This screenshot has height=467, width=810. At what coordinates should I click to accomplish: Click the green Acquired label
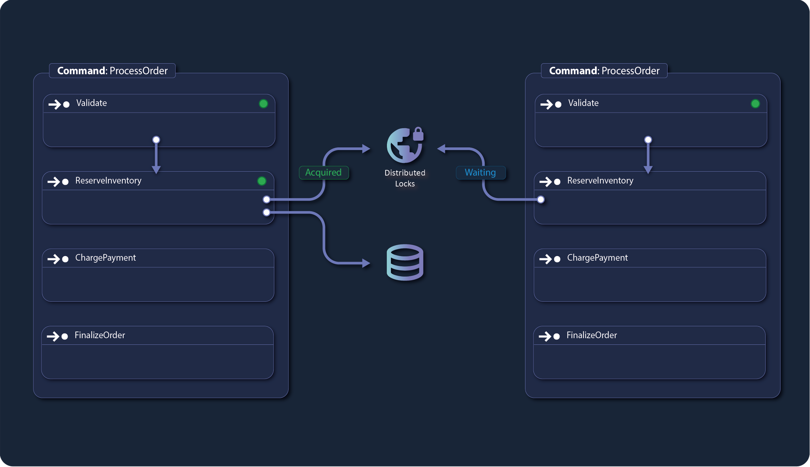(x=323, y=173)
